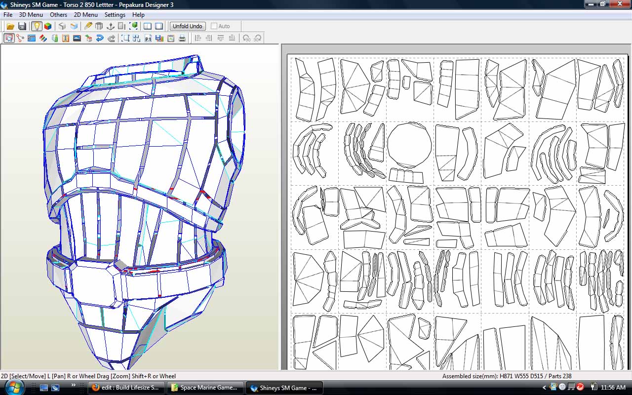Click the second rotate 90 degrees icon
This screenshot has width=632, height=395.
point(257,38)
